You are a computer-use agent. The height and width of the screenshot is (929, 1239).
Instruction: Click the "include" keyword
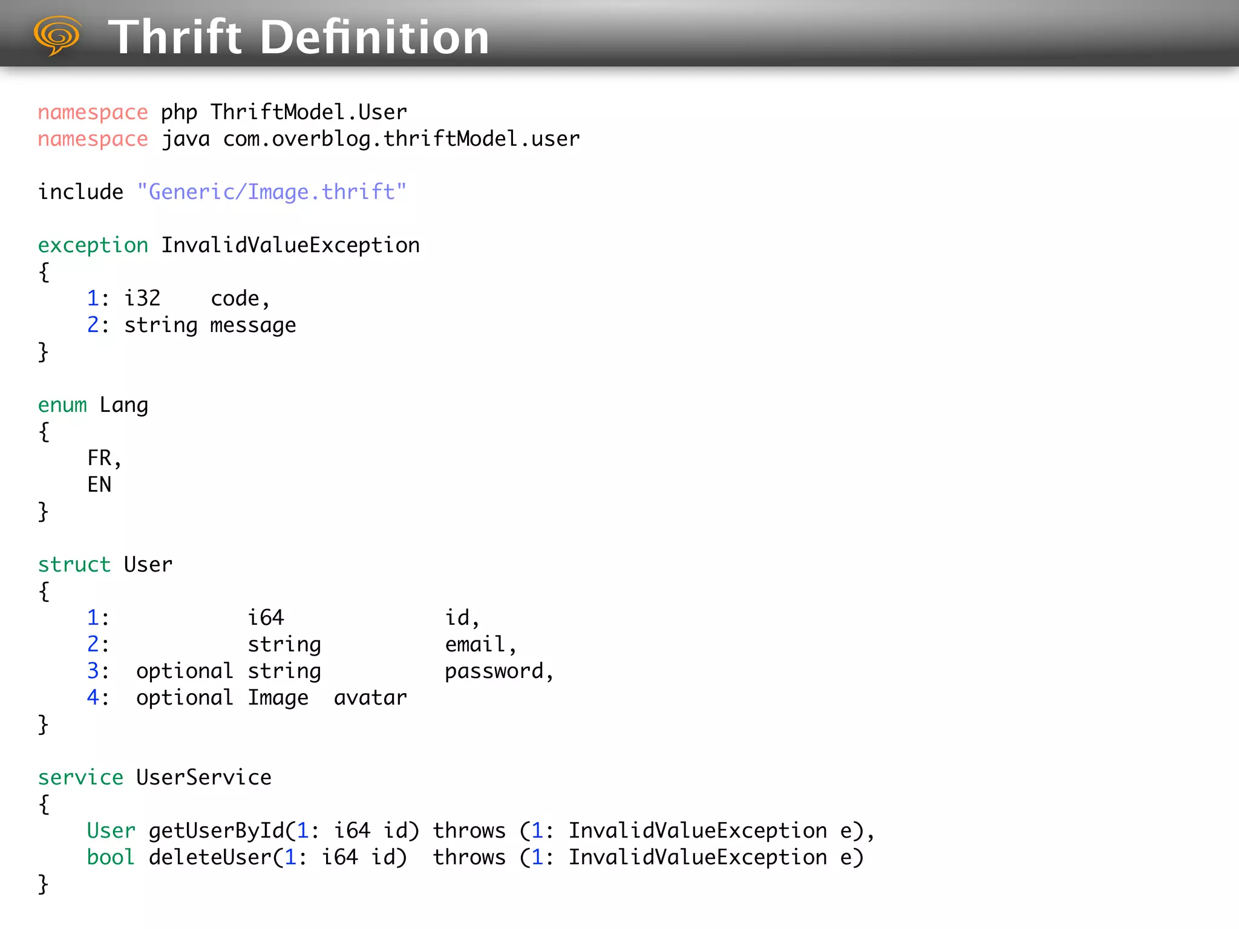coord(80,192)
